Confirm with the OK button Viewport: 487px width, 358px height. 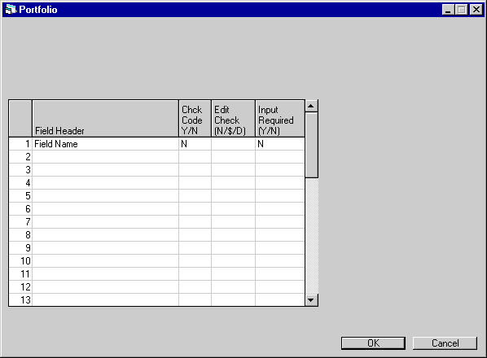click(x=373, y=343)
